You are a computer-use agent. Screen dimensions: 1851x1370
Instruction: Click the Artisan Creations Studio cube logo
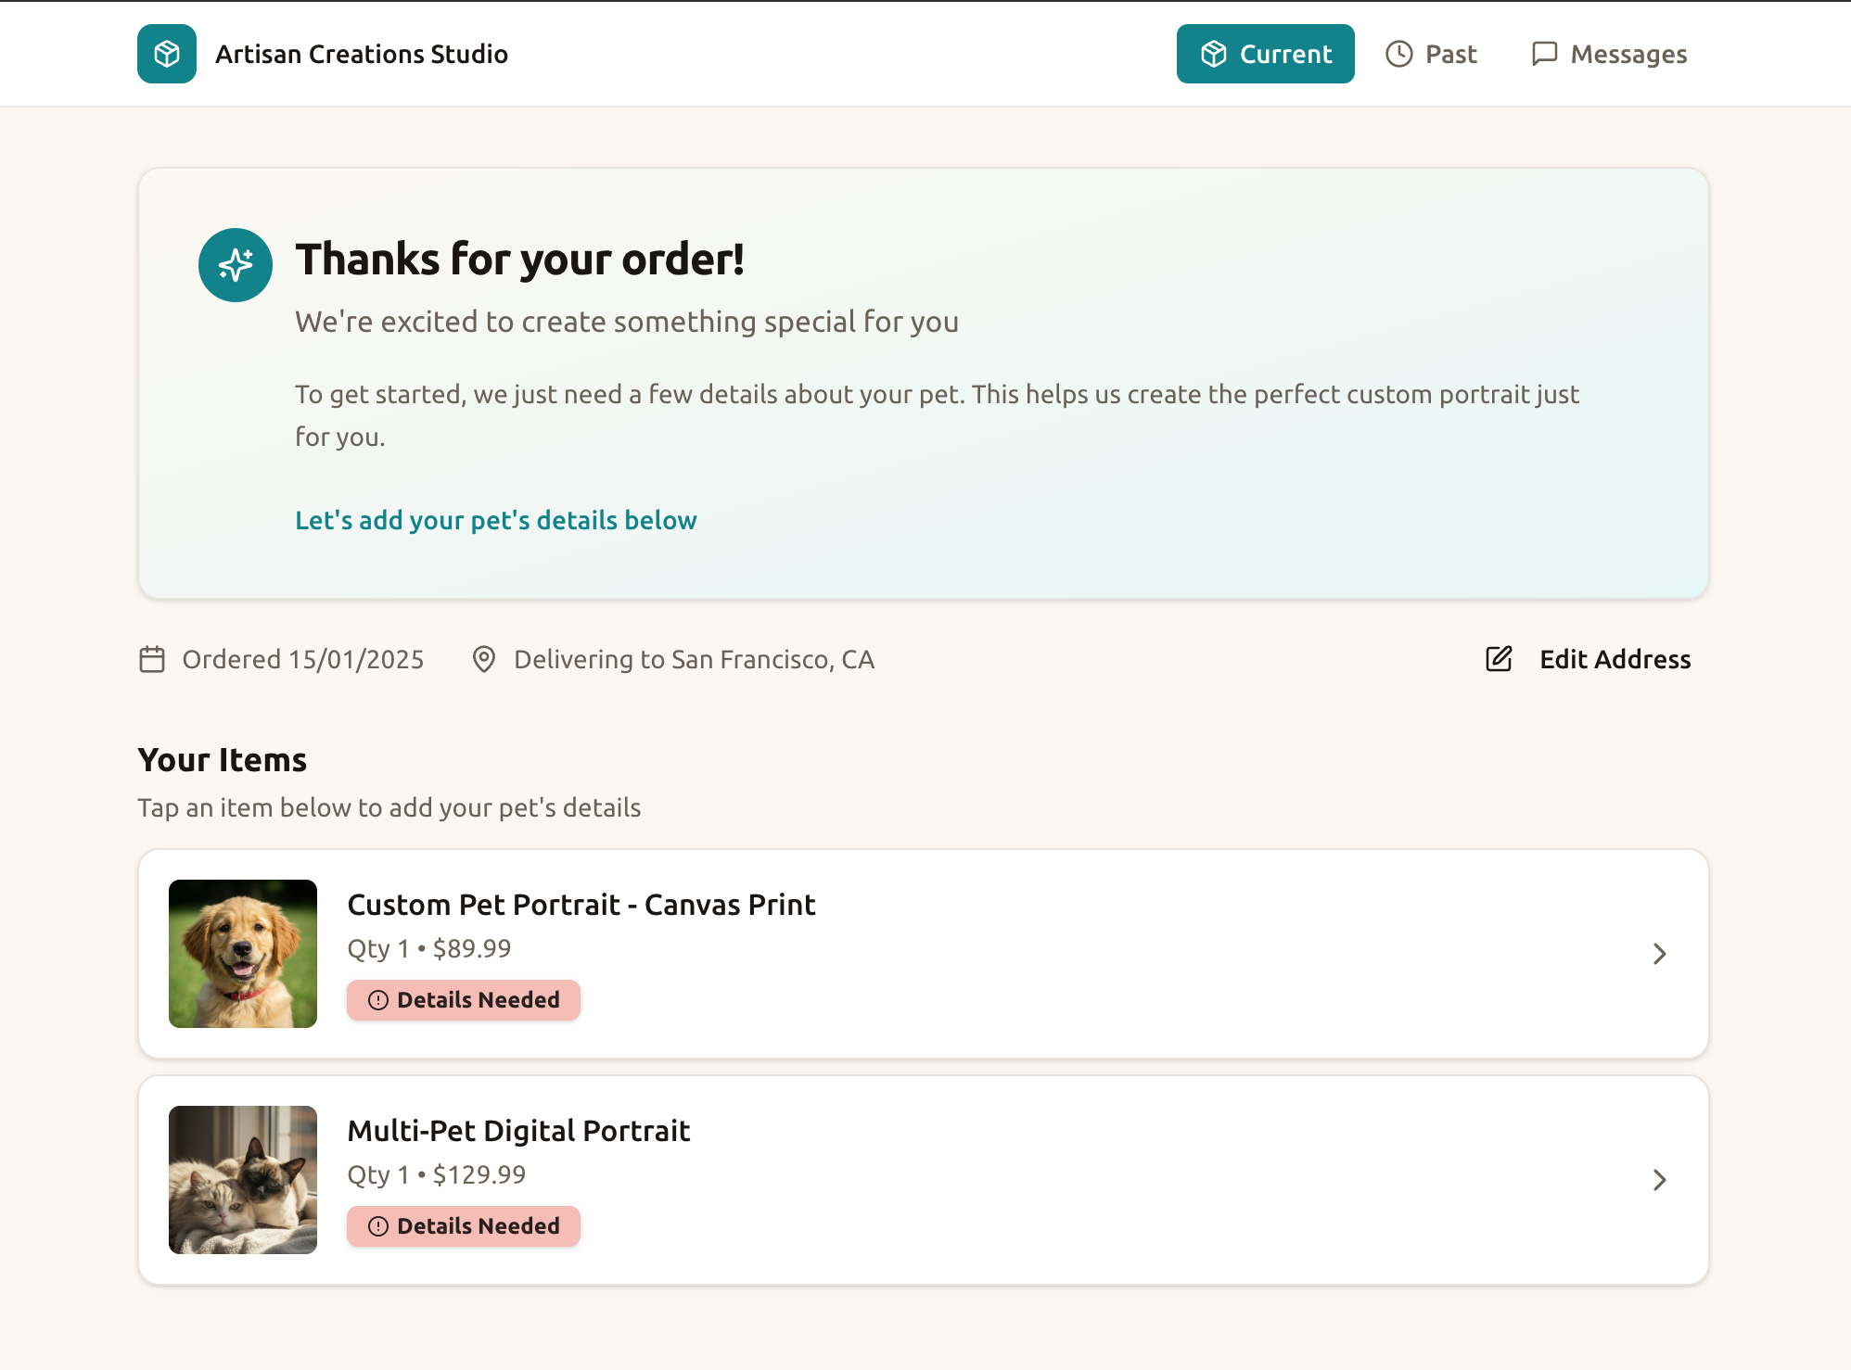tap(167, 54)
